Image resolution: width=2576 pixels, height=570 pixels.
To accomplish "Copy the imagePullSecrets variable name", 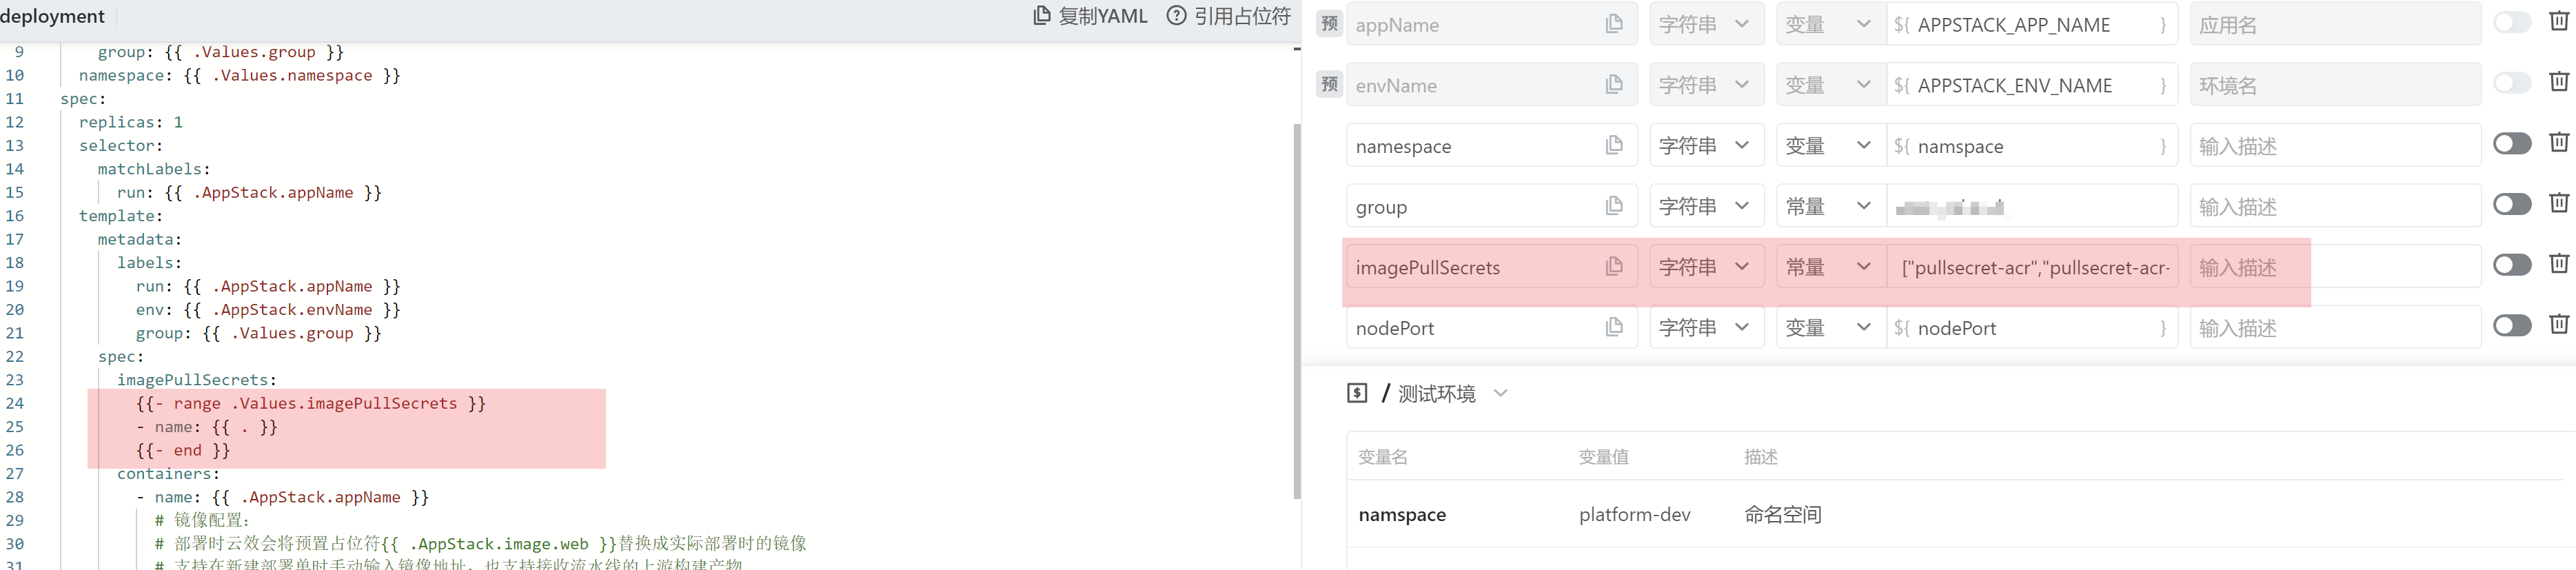I will click(x=1613, y=266).
